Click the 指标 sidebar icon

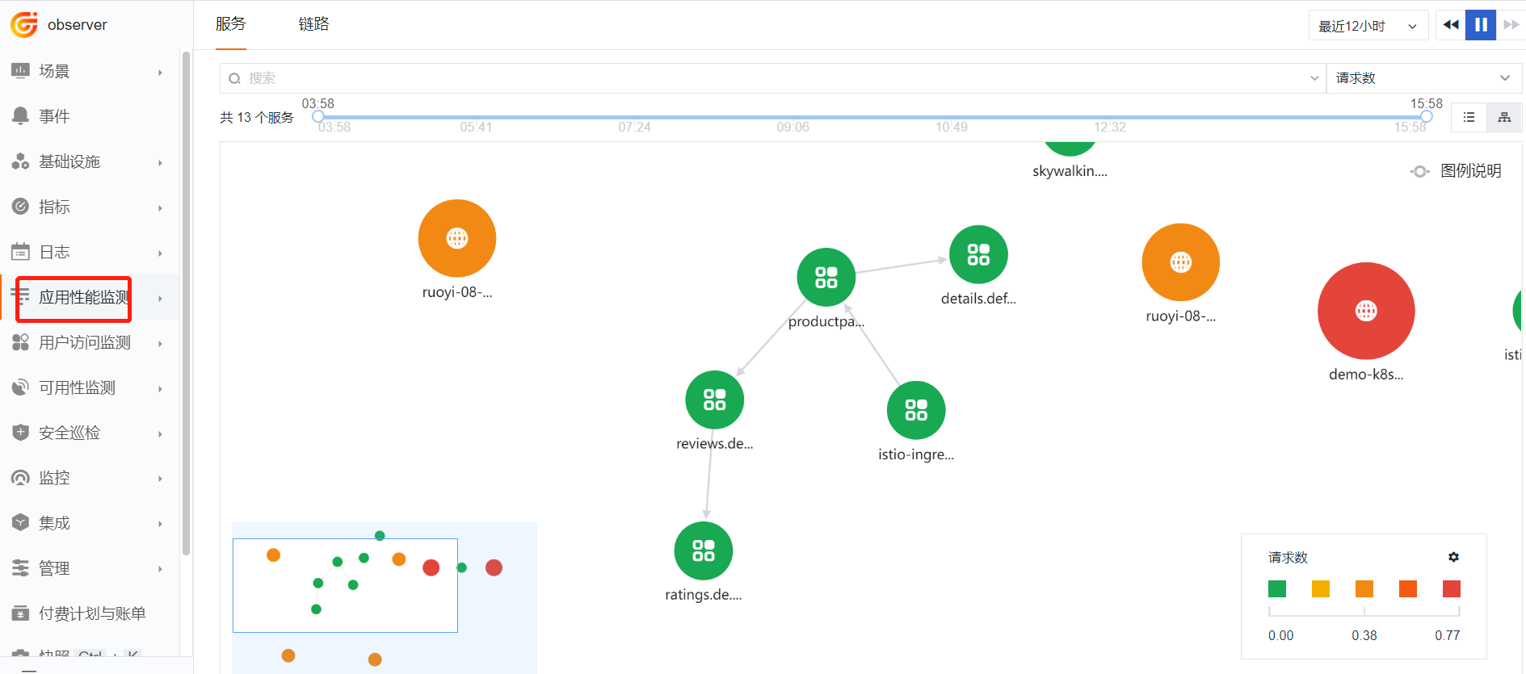pos(21,207)
